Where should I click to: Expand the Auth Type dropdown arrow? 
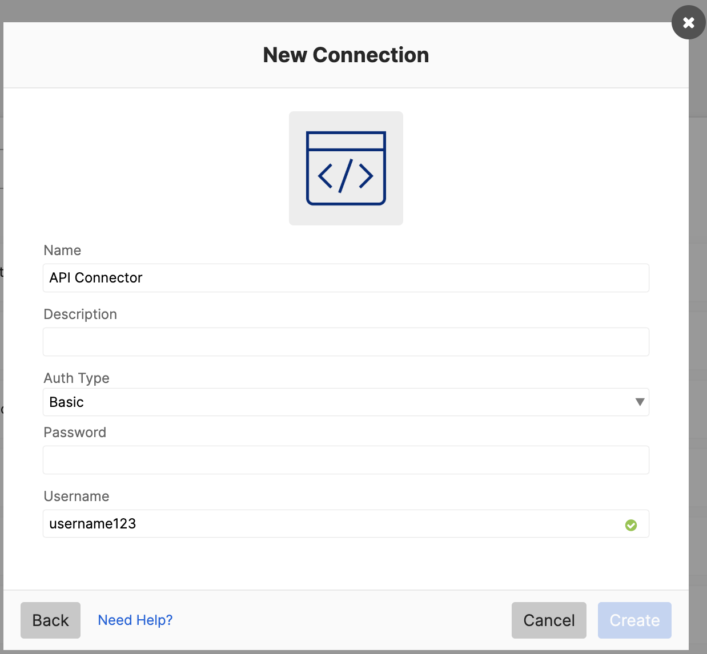[640, 402]
